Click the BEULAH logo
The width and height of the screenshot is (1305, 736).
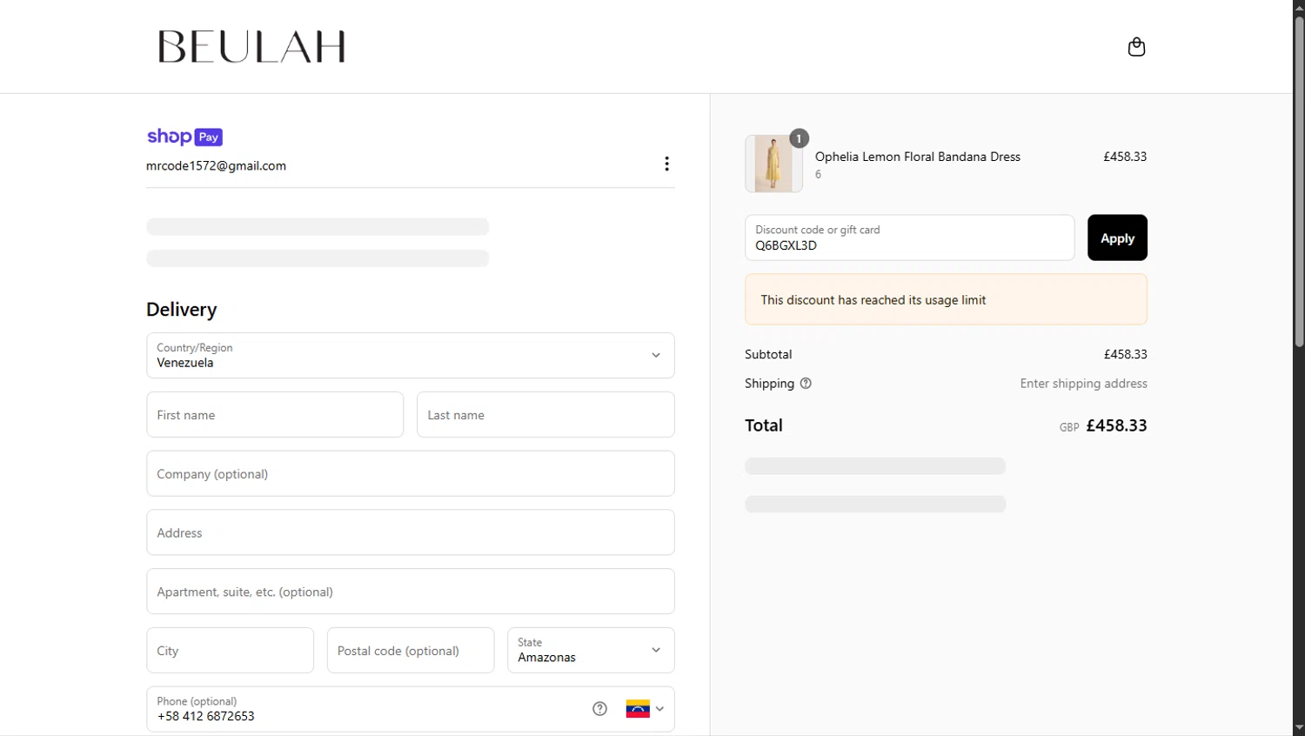251,47
